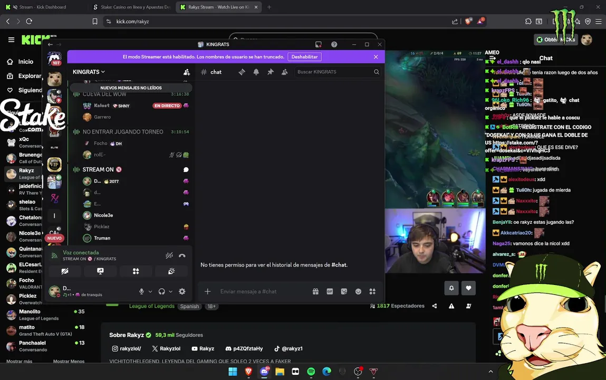606x380 pixels.
Task: Click NUEVO unread indicator in server list
Action: [x=54, y=238]
